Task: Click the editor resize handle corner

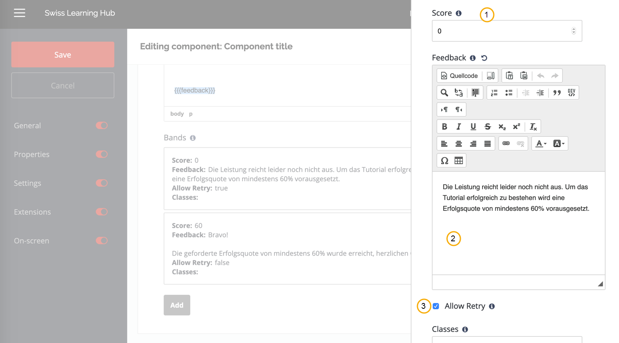Action: (x=600, y=284)
